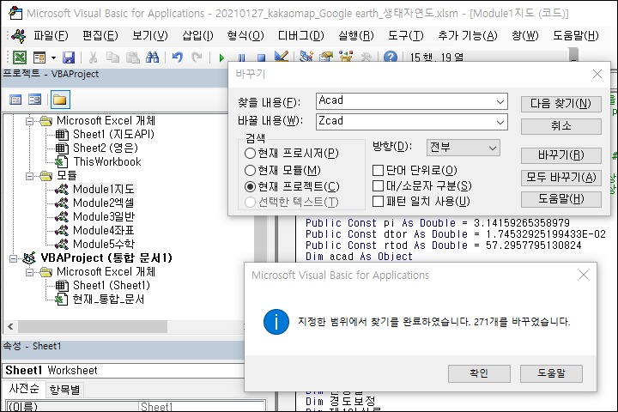This screenshot has width=618, height=412.
Task: Click the Break pause icon
Action: 241,58
